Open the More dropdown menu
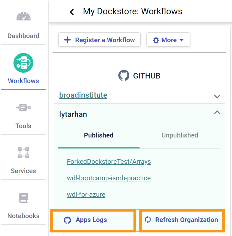 tap(168, 40)
